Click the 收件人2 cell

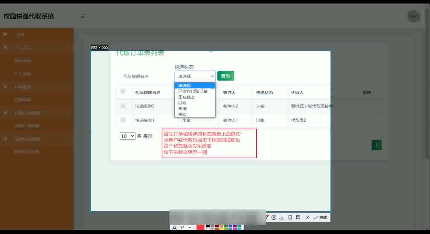tap(231, 106)
